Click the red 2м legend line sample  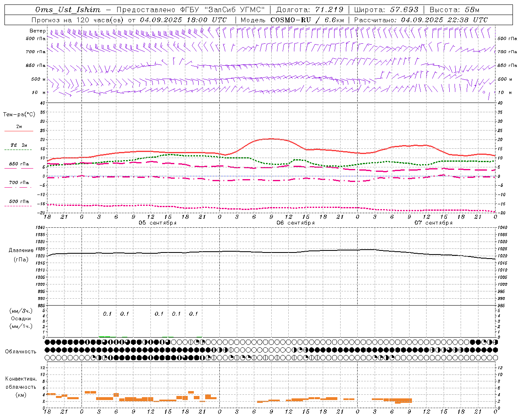(19, 131)
